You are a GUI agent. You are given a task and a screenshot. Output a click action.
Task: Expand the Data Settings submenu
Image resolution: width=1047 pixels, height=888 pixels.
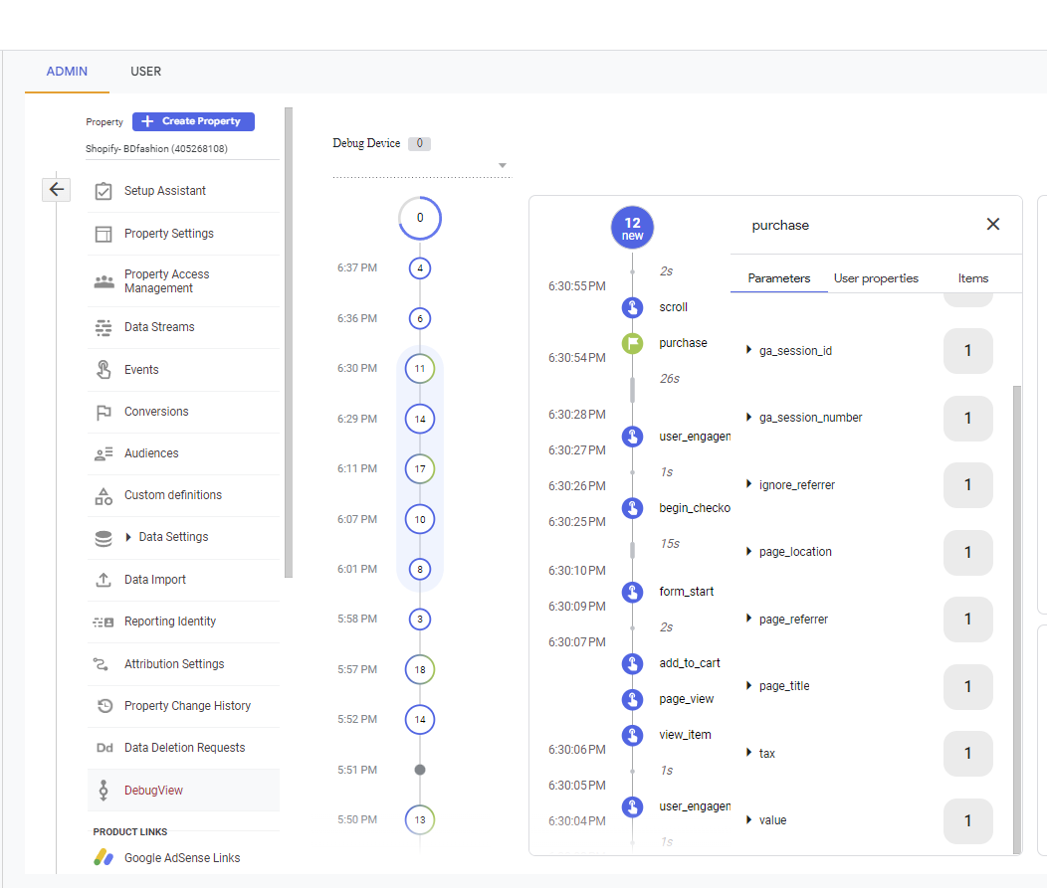128,537
